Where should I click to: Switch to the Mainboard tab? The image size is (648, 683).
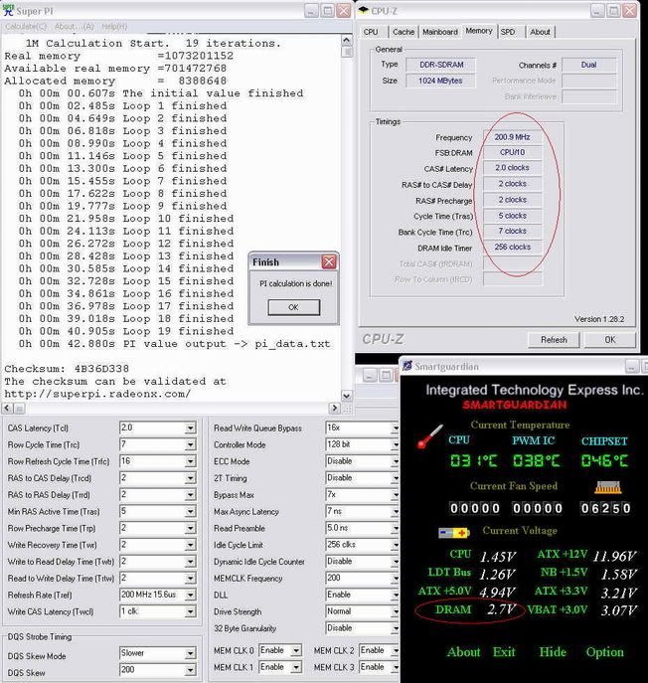(x=440, y=32)
